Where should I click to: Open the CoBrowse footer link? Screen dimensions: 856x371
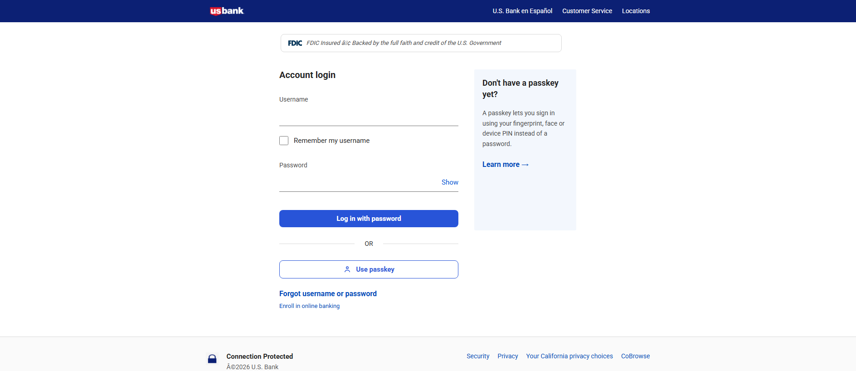tap(635, 356)
